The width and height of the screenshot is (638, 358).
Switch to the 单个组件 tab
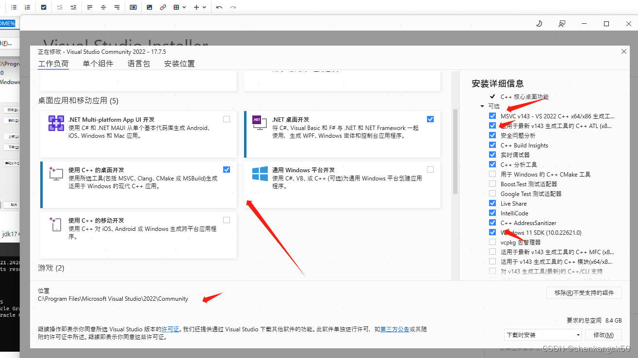pyautogui.click(x=98, y=64)
